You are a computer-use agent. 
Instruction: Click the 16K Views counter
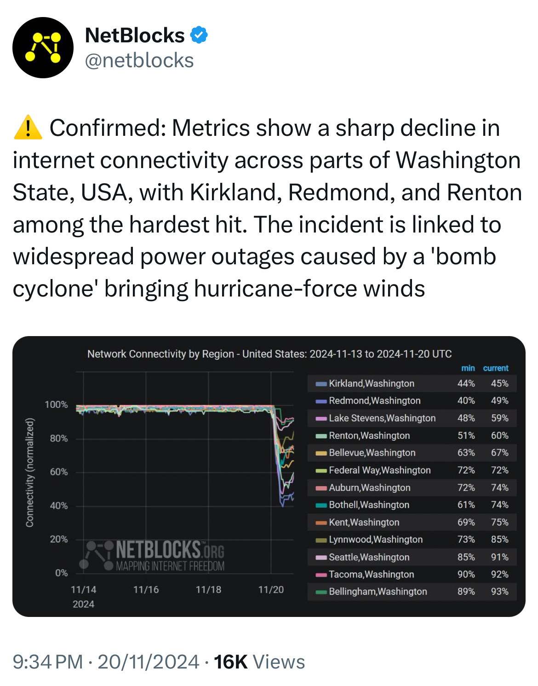pos(259,662)
